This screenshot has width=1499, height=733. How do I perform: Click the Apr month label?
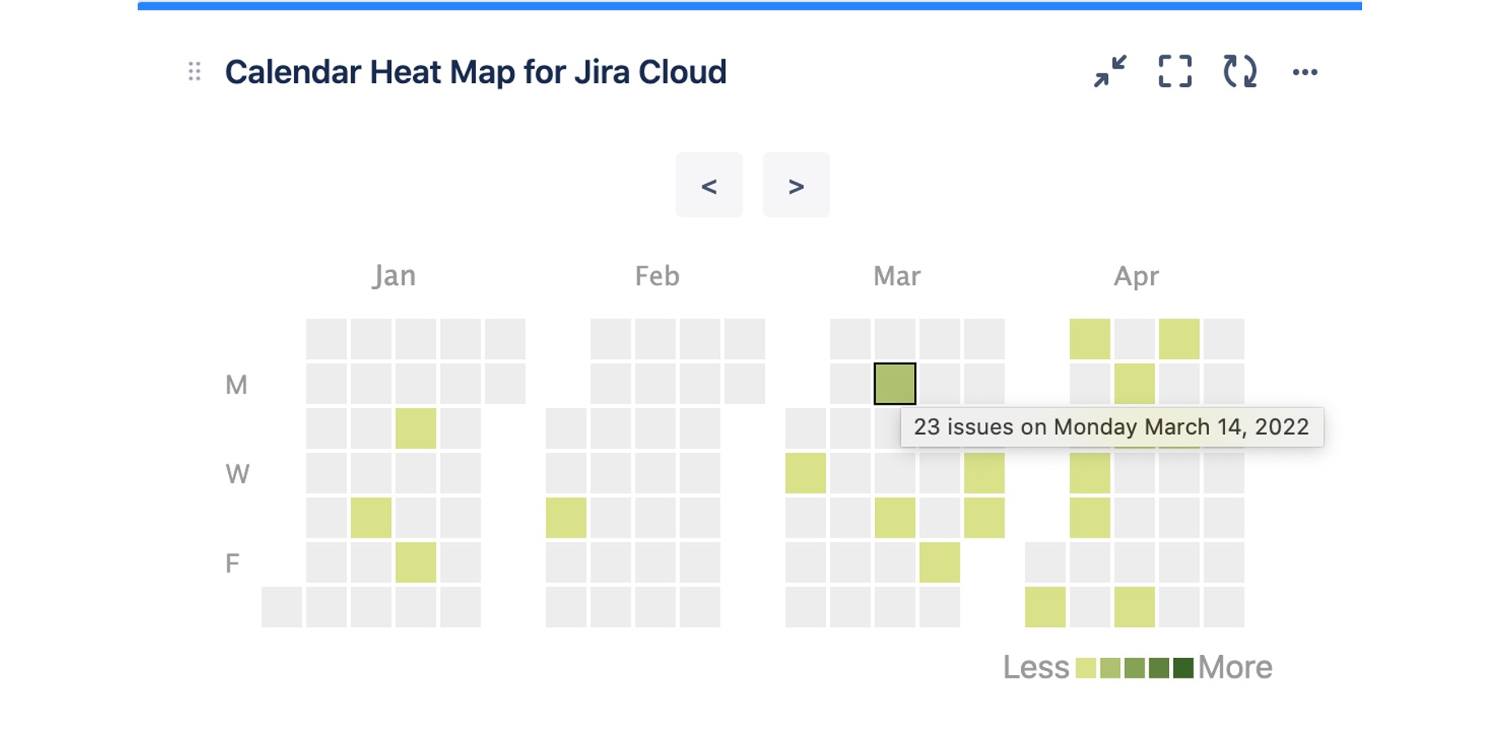pyautogui.click(x=1136, y=276)
